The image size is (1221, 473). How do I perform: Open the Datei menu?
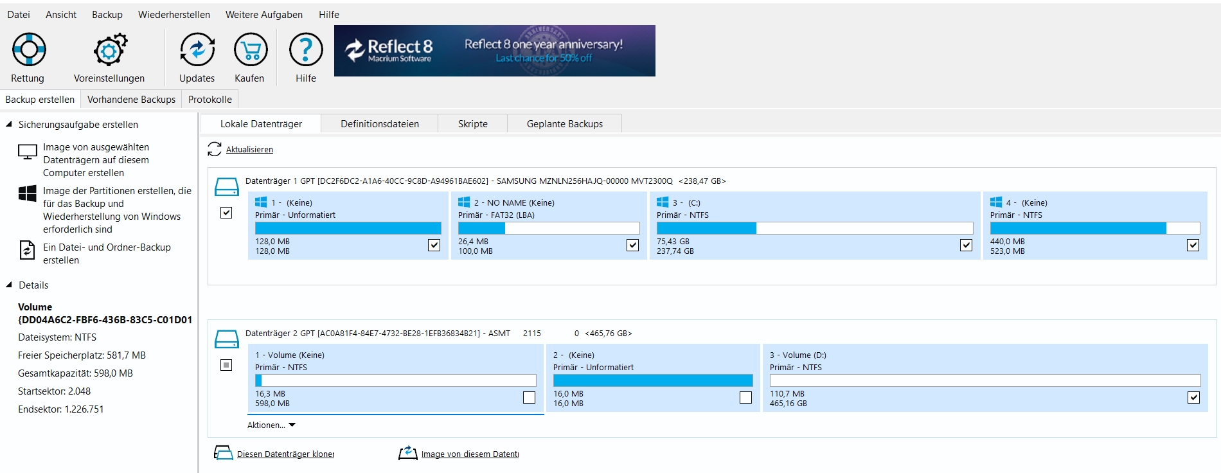click(x=19, y=14)
